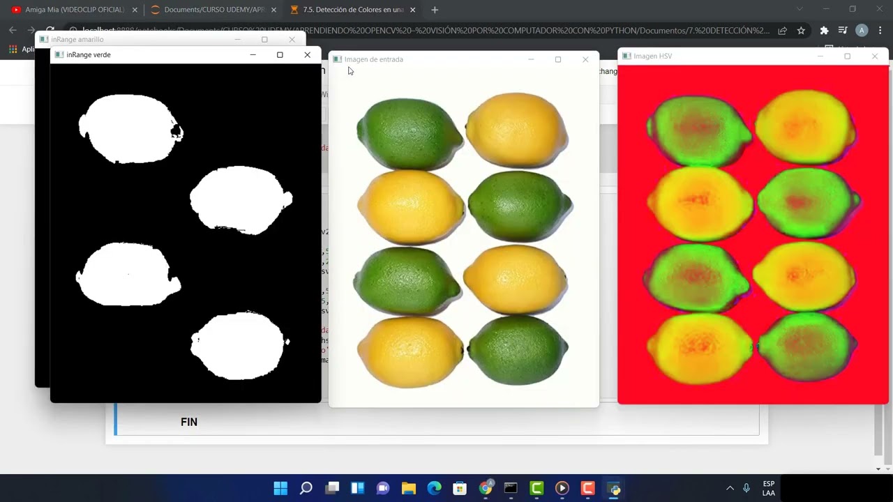The image size is (893, 502).
Task: Open Windows Search from the taskbar
Action: [x=306, y=488]
